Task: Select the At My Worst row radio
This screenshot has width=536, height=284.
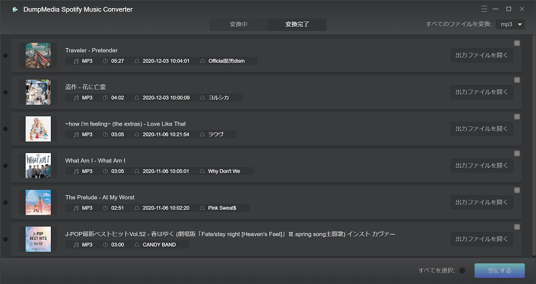Action: 5,202
